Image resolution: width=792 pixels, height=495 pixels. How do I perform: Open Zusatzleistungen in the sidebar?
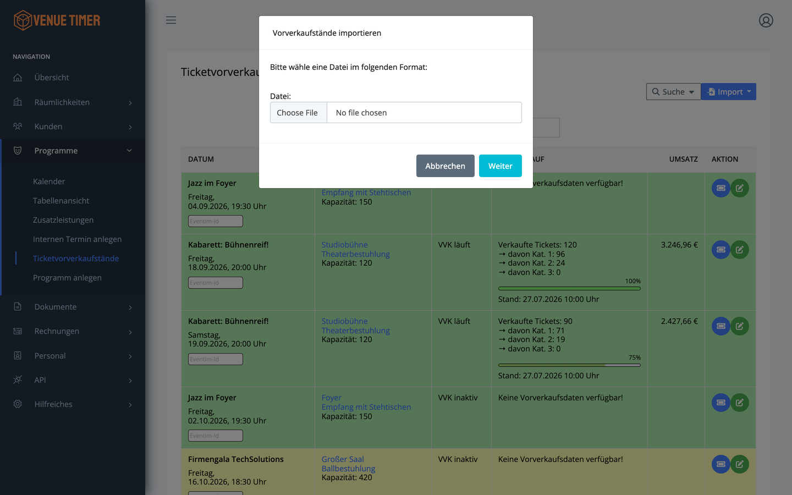(63, 220)
